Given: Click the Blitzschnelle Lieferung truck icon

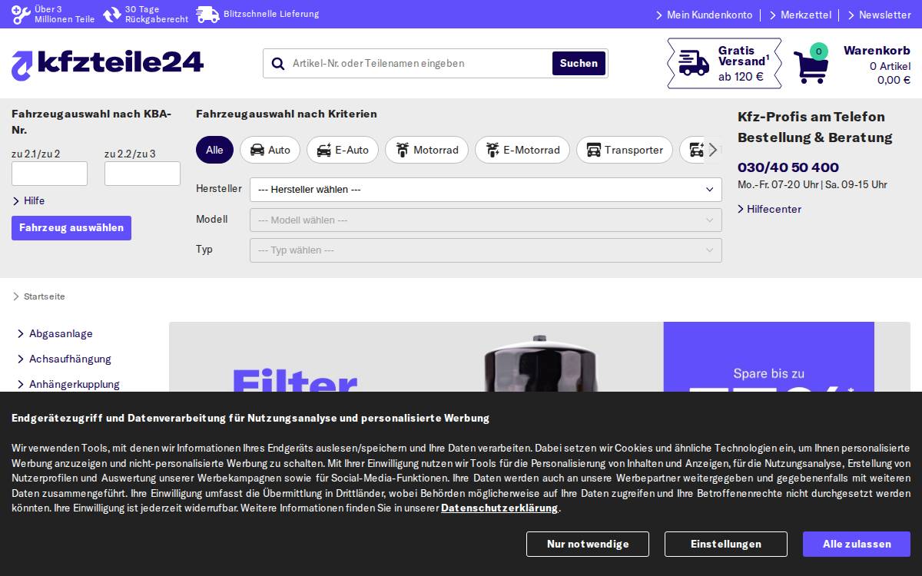Looking at the screenshot, I should coord(207,15).
